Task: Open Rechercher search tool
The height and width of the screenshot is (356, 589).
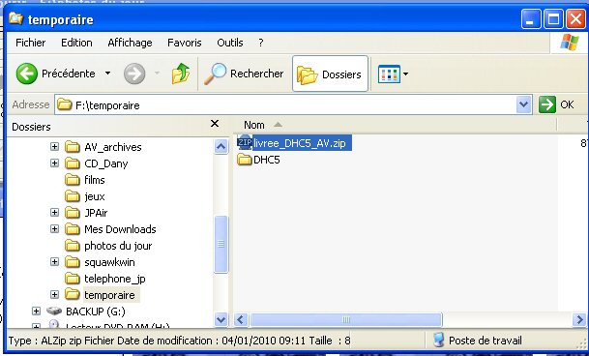Action: click(244, 74)
